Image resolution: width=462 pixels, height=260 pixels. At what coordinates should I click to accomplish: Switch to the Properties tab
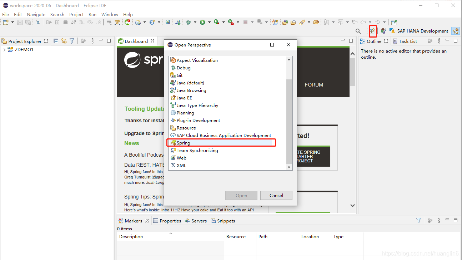click(167, 221)
